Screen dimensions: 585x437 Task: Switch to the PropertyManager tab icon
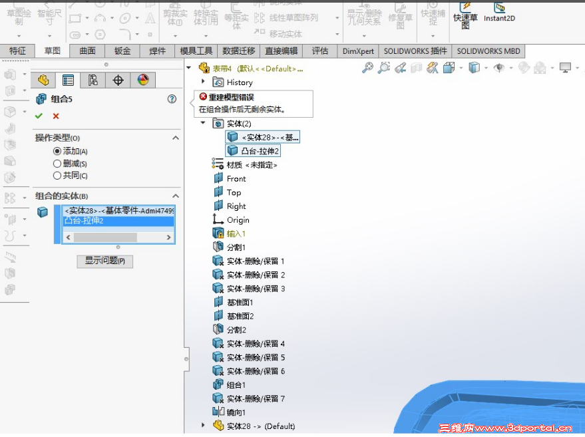(x=69, y=80)
